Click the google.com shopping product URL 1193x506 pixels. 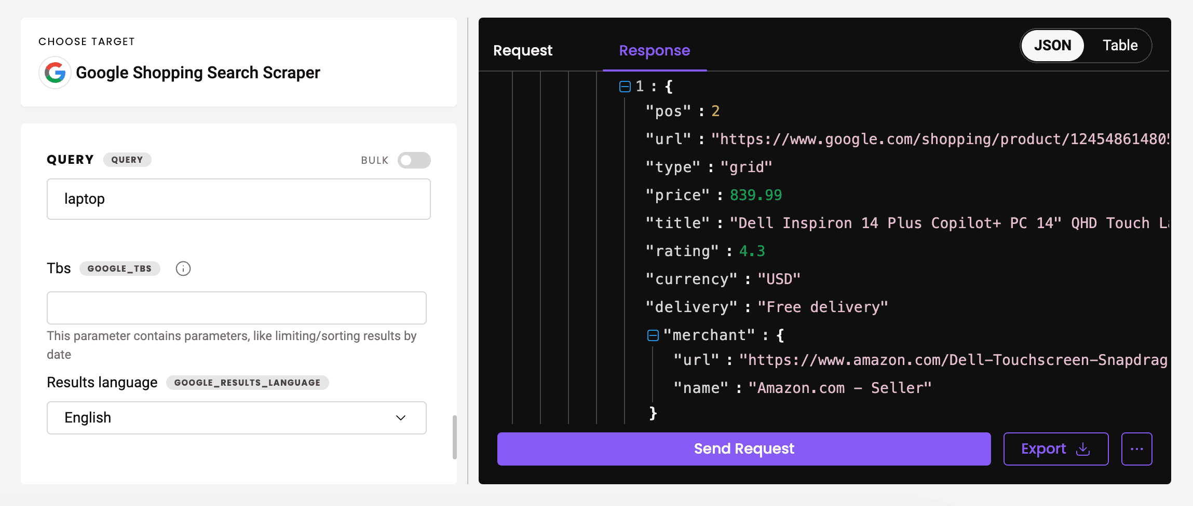[940, 139]
